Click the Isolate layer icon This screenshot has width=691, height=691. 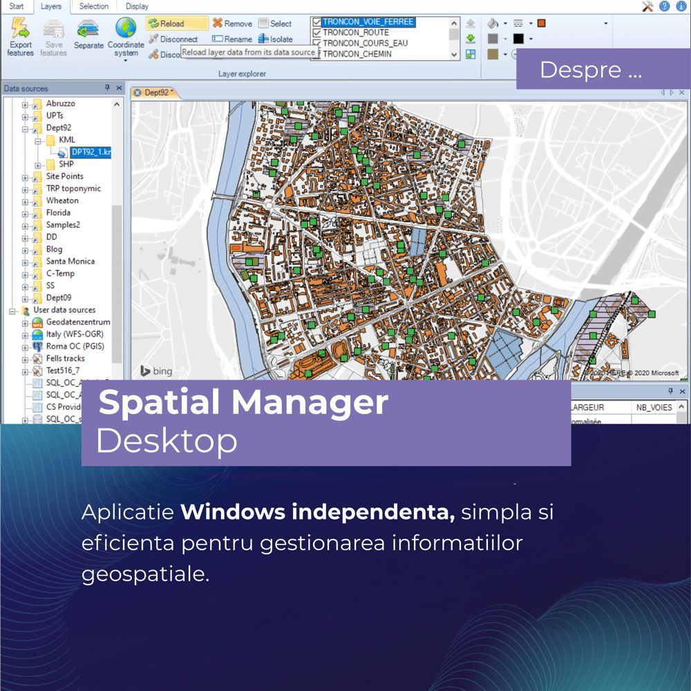(x=263, y=39)
